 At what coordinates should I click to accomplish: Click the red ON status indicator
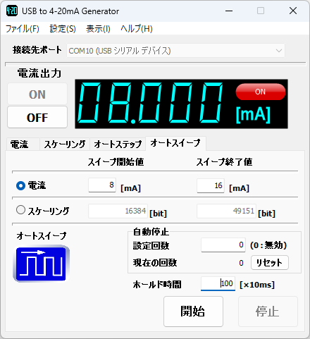tap(261, 92)
